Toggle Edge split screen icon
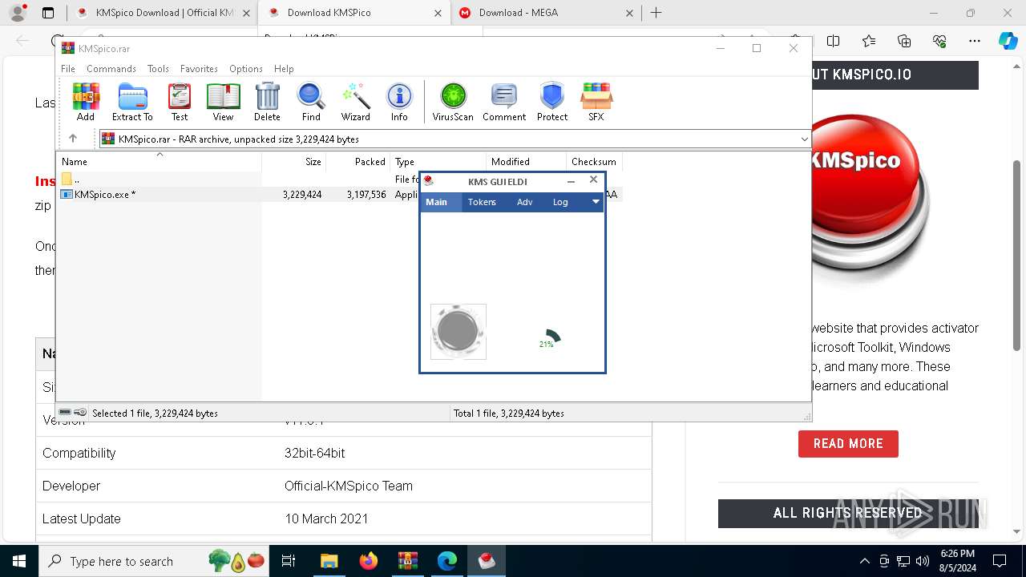 click(834, 42)
